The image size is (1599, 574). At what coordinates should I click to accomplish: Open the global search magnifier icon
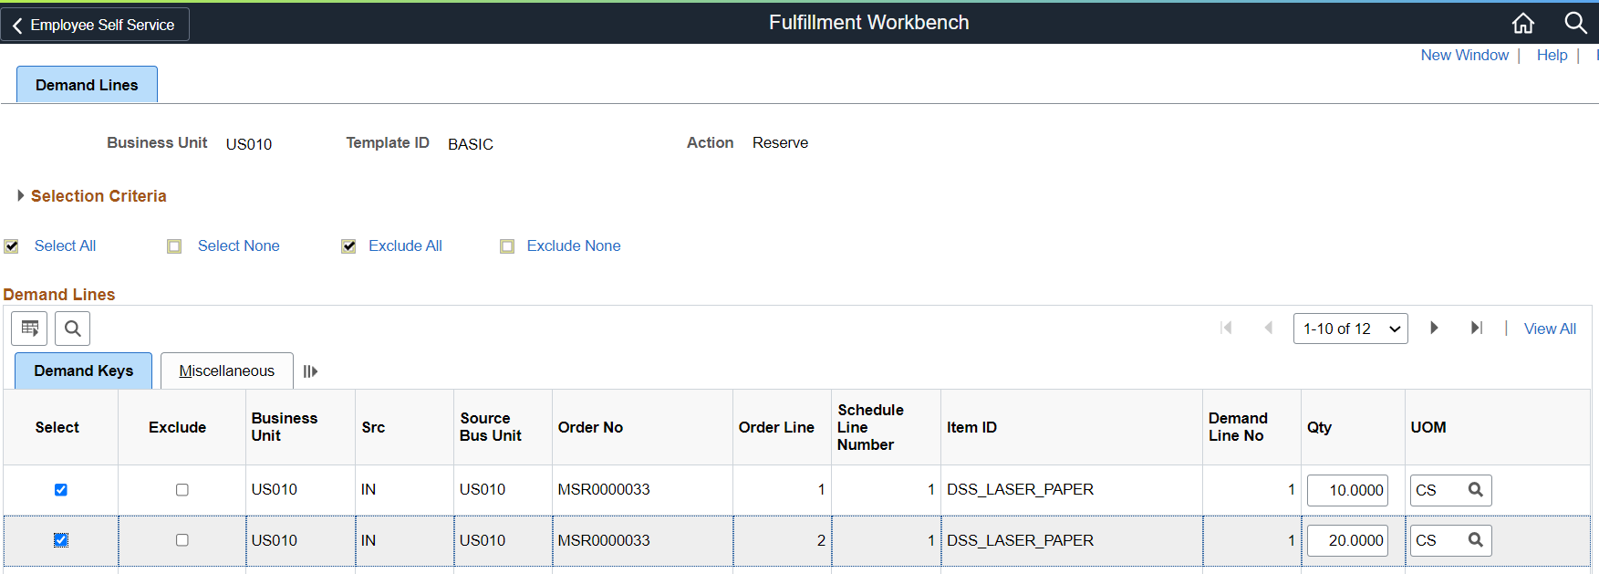(1575, 23)
